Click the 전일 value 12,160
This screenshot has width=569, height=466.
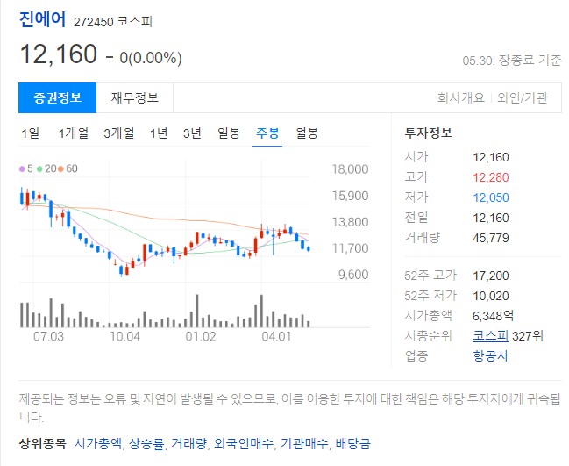[x=491, y=218]
